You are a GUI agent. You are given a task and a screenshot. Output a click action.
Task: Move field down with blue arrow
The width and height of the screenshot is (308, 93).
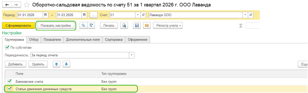click(x=66, y=64)
